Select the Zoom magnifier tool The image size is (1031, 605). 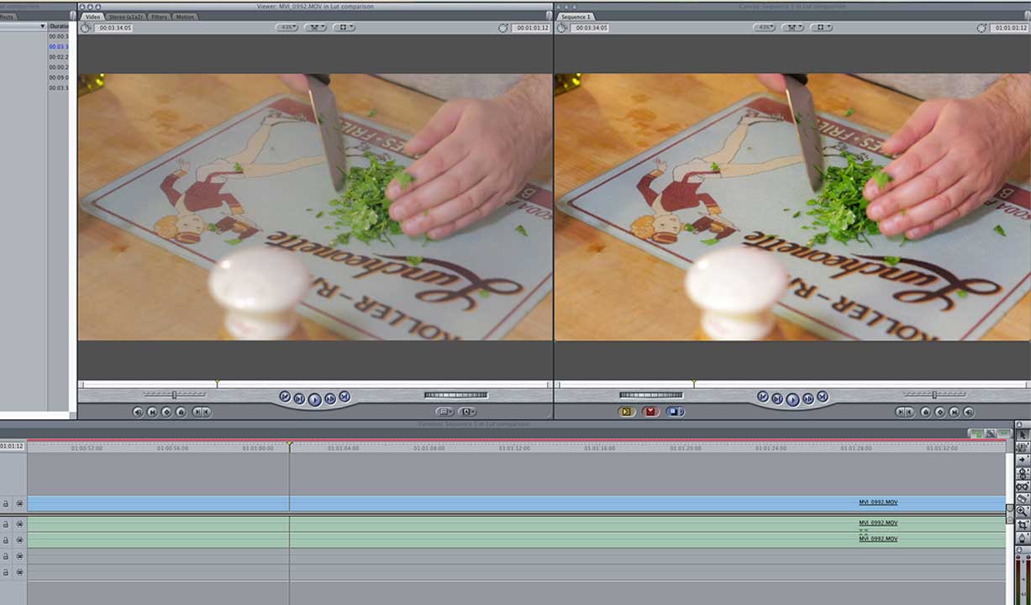click(1022, 511)
